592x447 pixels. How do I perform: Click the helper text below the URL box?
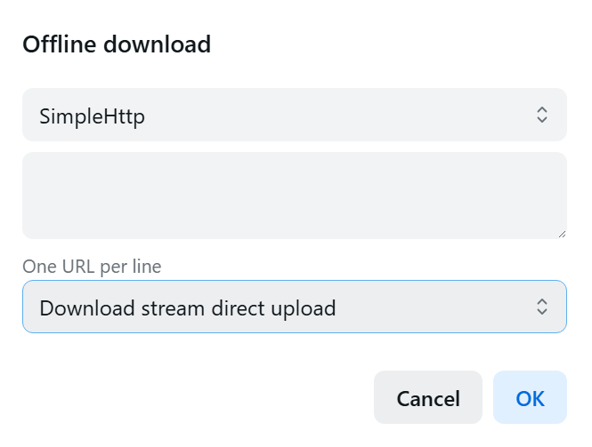coord(92,266)
